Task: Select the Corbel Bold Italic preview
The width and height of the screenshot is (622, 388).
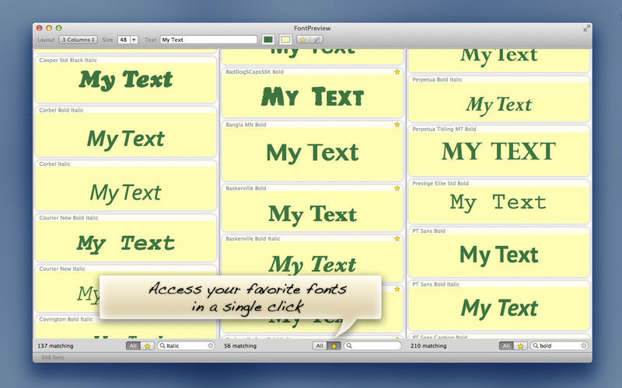Action: click(x=126, y=132)
